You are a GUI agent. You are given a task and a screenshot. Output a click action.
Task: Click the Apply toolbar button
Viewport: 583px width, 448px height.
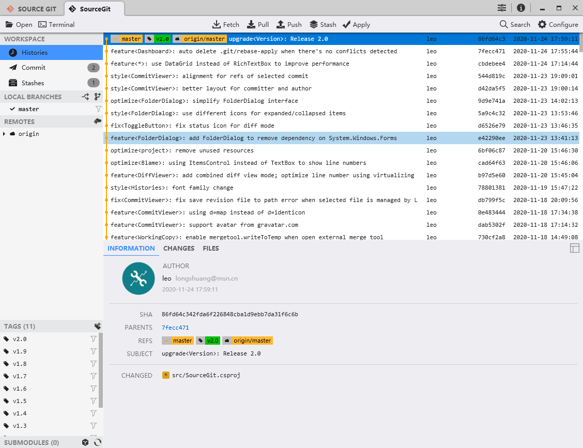point(356,24)
